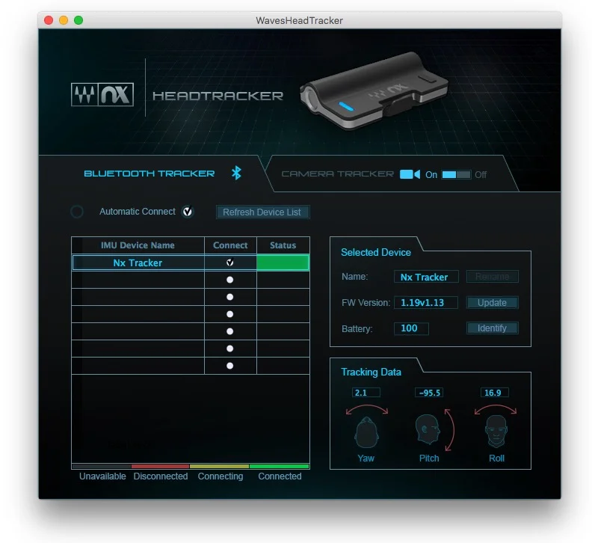Click the Roll label

point(496,458)
